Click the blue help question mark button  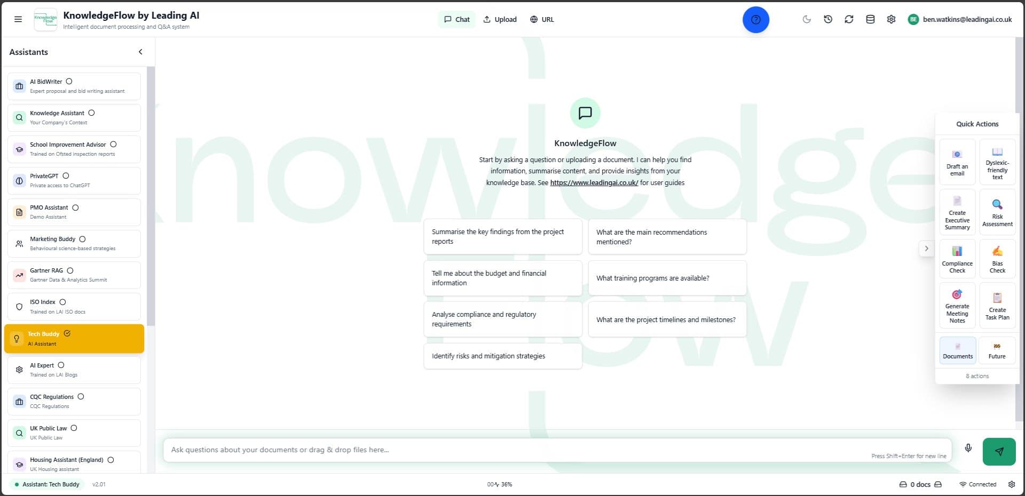[x=755, y=20]
